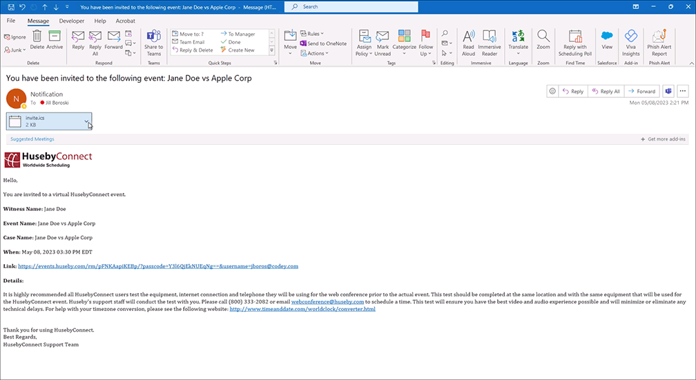Open more actions ellipsis in header
This screenshot has height=380, width=696.
tap(683, 91)
